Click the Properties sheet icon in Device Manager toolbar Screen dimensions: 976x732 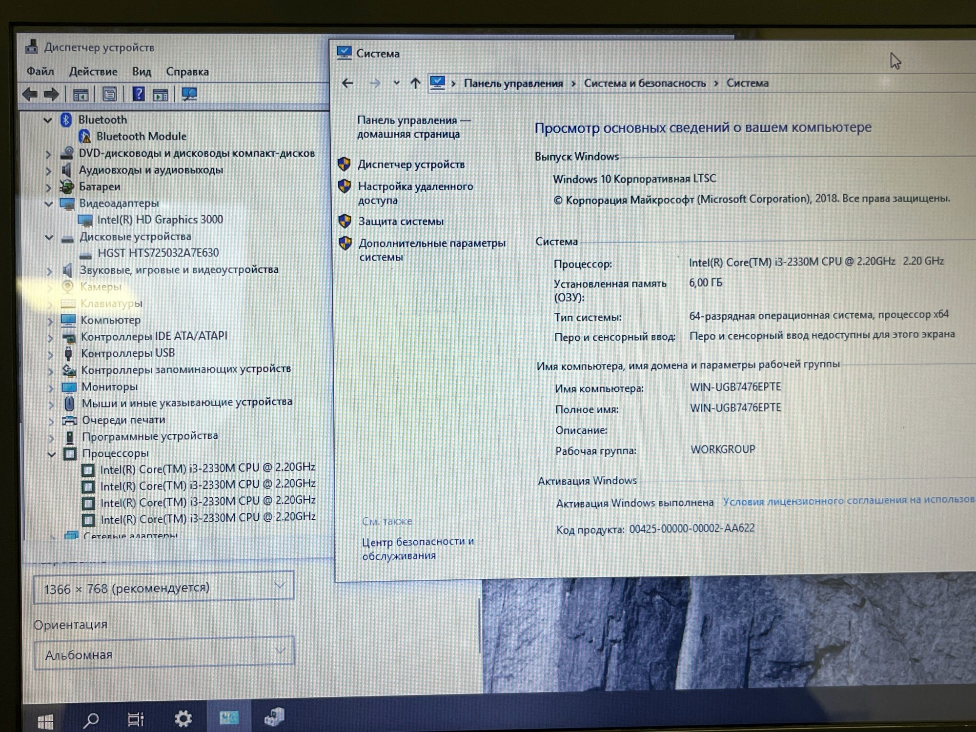(109, 94)
